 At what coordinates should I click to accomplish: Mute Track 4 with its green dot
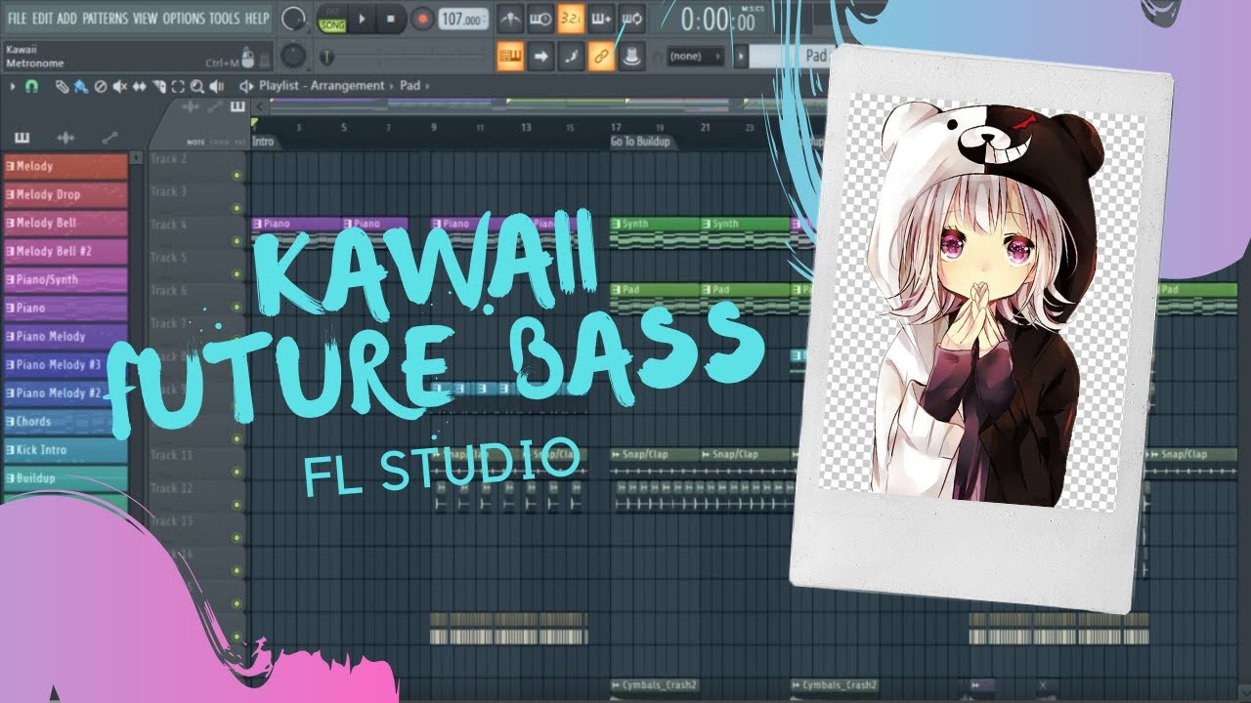[237, 241]
